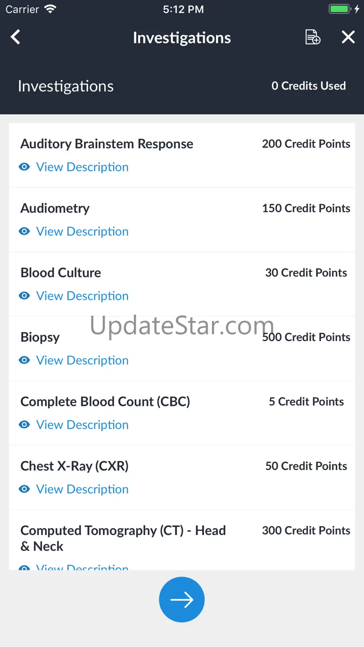Close the Investigations screen with X
This screenshot has height=647, width=364.
tap(348, 37)
